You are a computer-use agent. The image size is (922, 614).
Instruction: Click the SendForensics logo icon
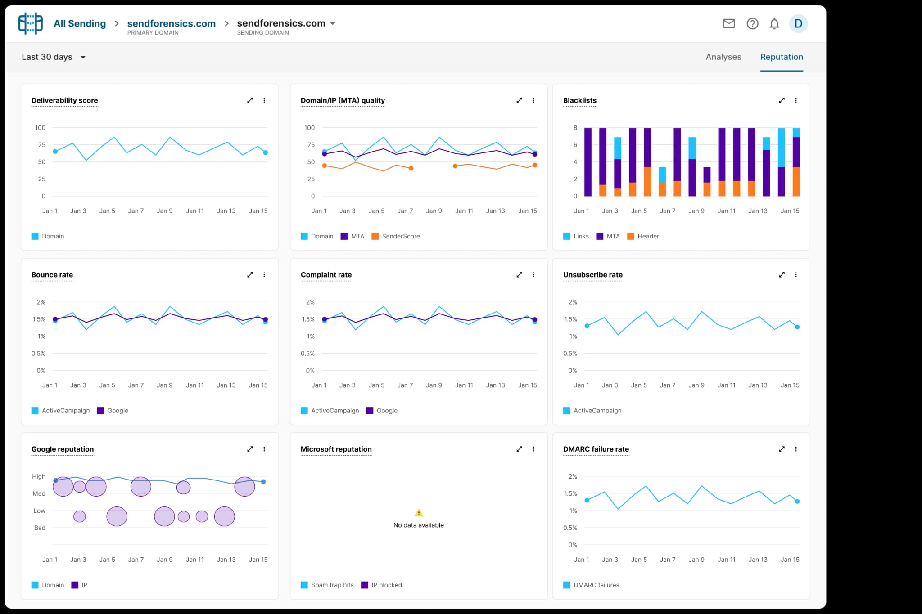[x=30, y=23]
